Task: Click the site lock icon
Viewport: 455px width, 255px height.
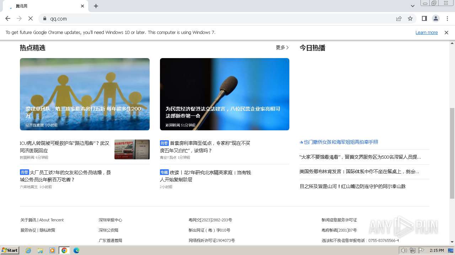Action: point(45,18)
